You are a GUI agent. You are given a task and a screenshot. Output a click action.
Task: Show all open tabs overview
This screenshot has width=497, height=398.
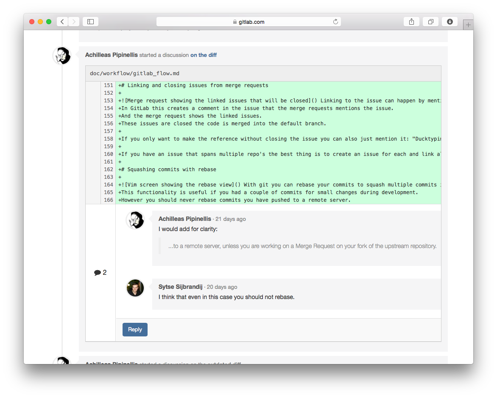pyautogui.click(x=430, y=21)
